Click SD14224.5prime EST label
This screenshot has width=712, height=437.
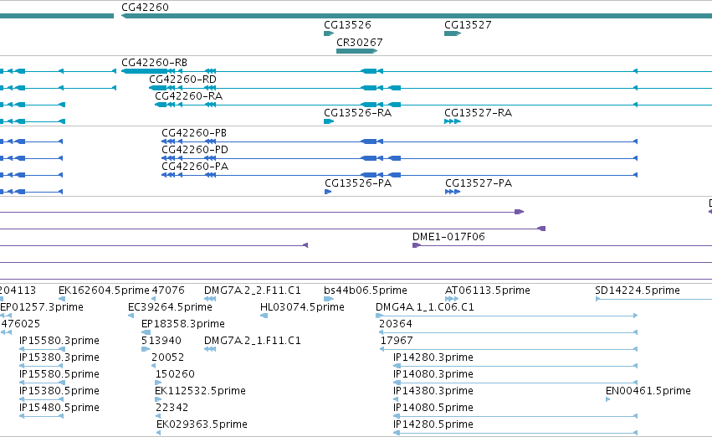(x=638, y=290)
